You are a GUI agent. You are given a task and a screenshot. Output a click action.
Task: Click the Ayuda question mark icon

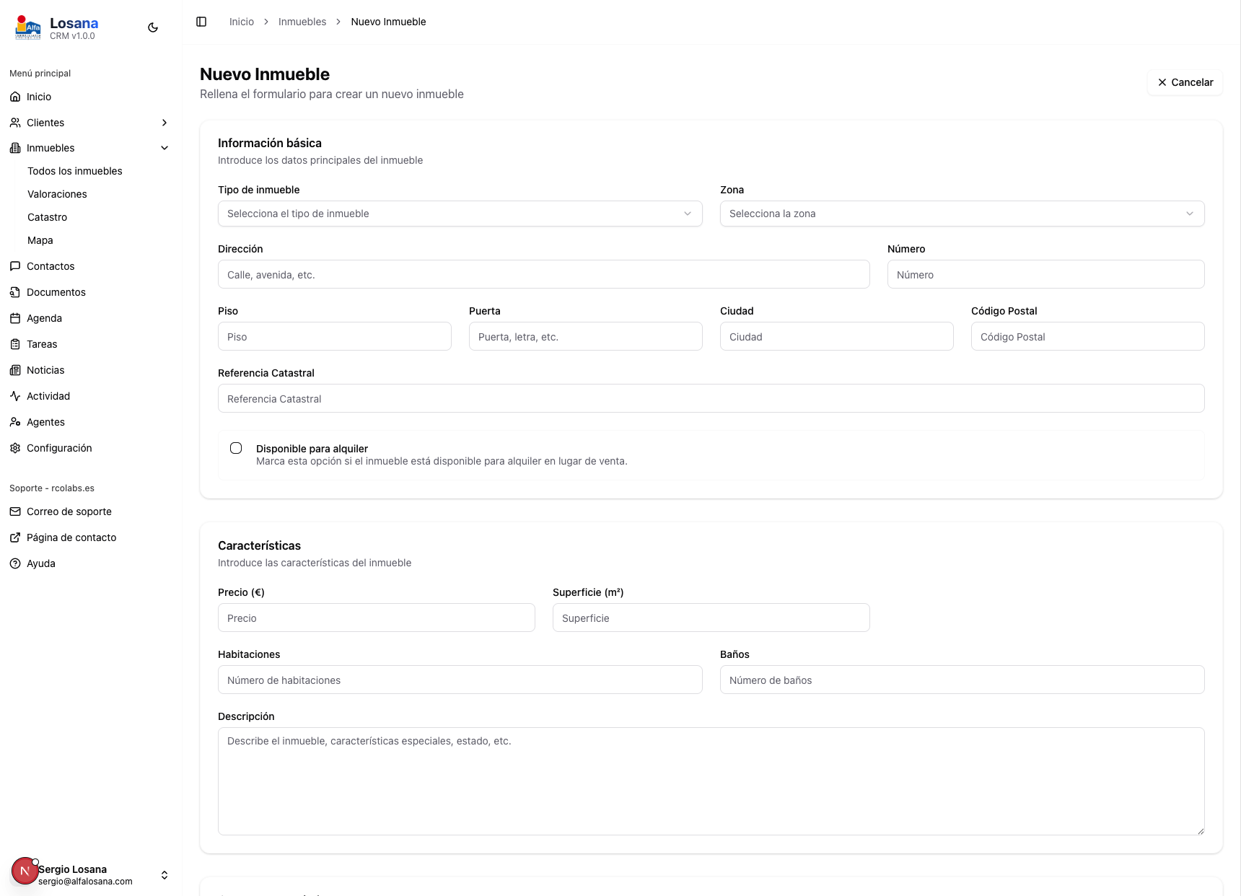[x=15, y=563]
